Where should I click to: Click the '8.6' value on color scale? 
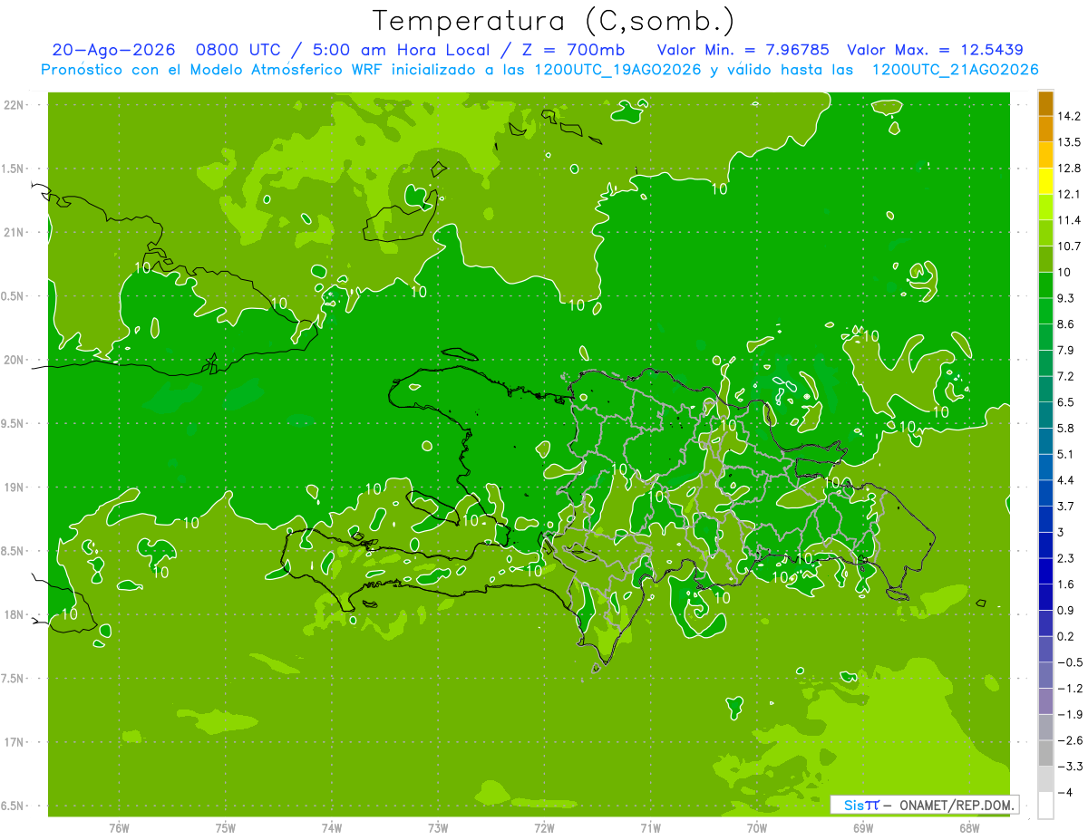click(1066, 324)
